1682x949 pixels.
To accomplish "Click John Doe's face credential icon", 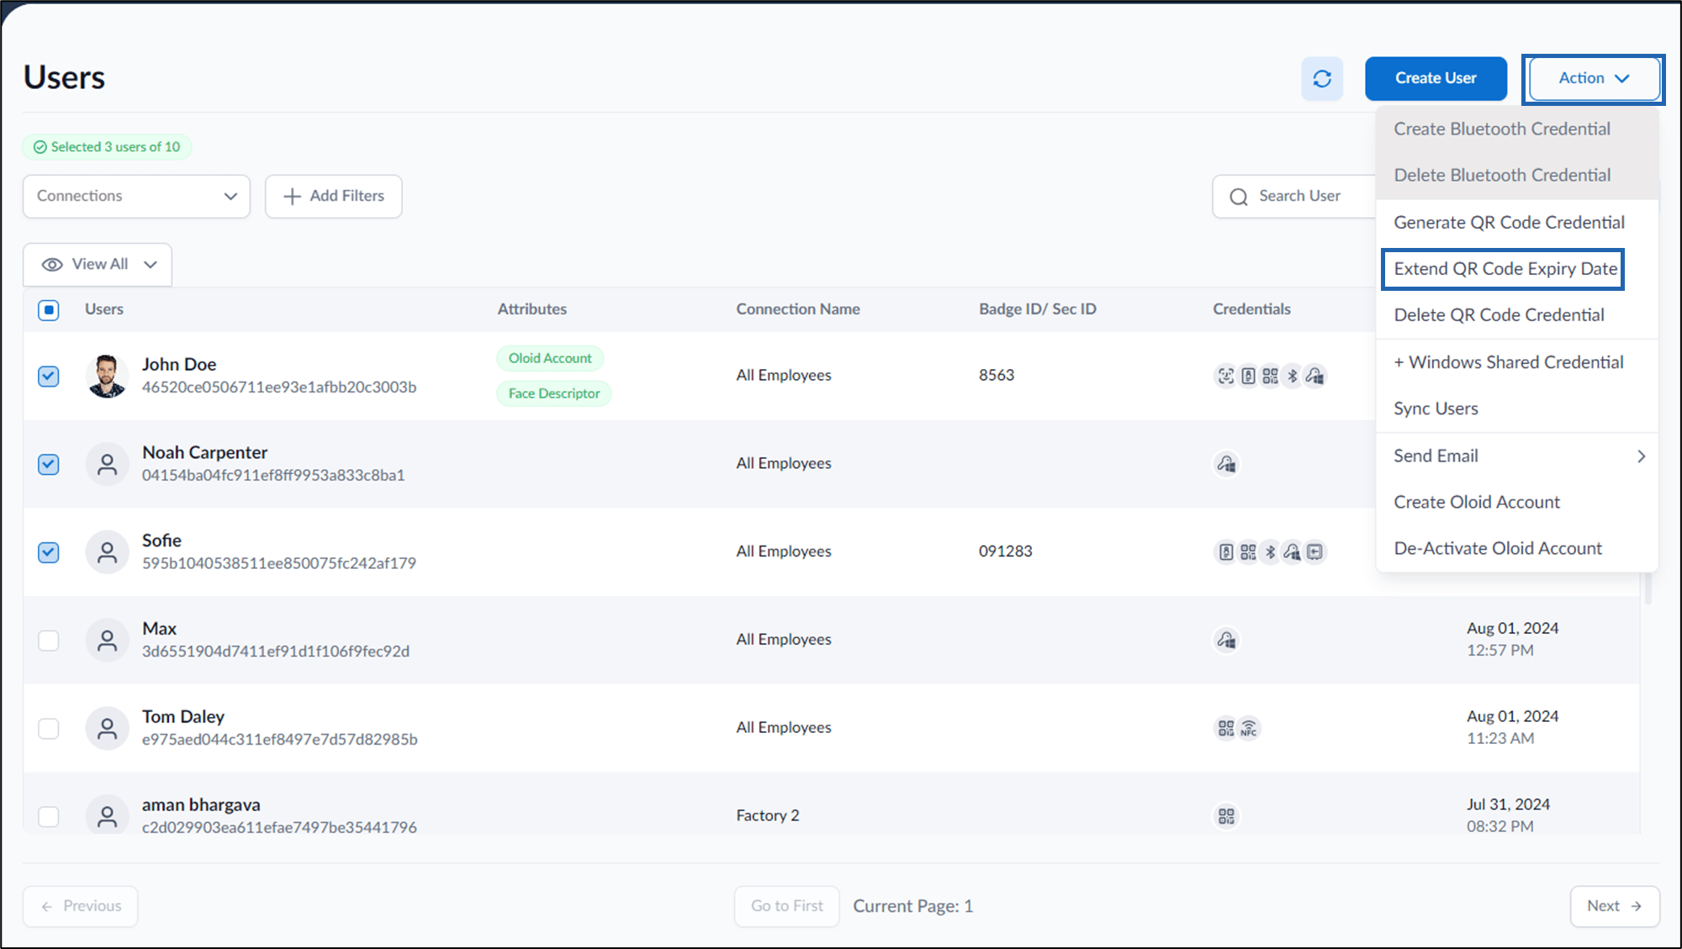I will 1226,376.
